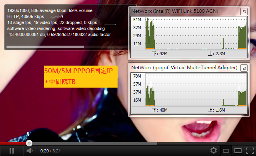Screen dimensions: 256x156
Task: Click the 51M axis label
Action: (137, 20)
